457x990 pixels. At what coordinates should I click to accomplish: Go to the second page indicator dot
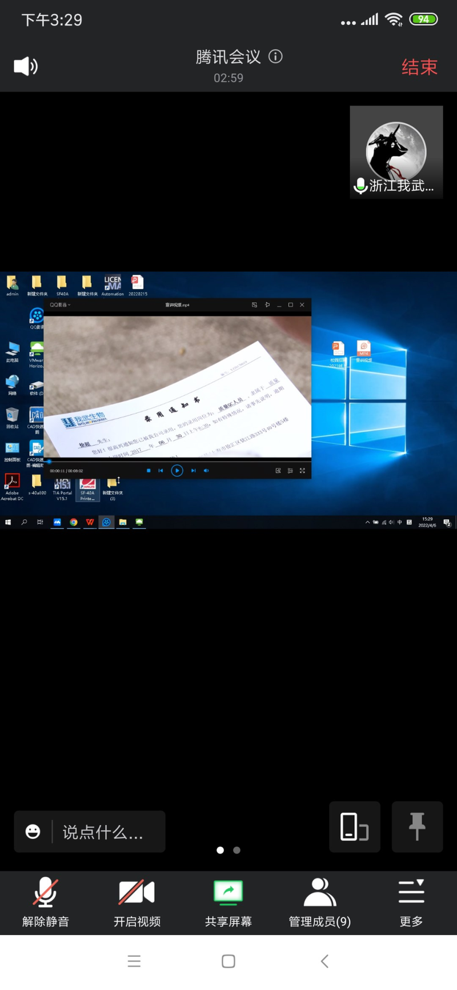coord(237,850)
